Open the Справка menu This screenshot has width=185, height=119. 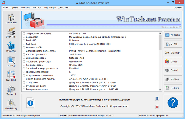pos(178,7)
